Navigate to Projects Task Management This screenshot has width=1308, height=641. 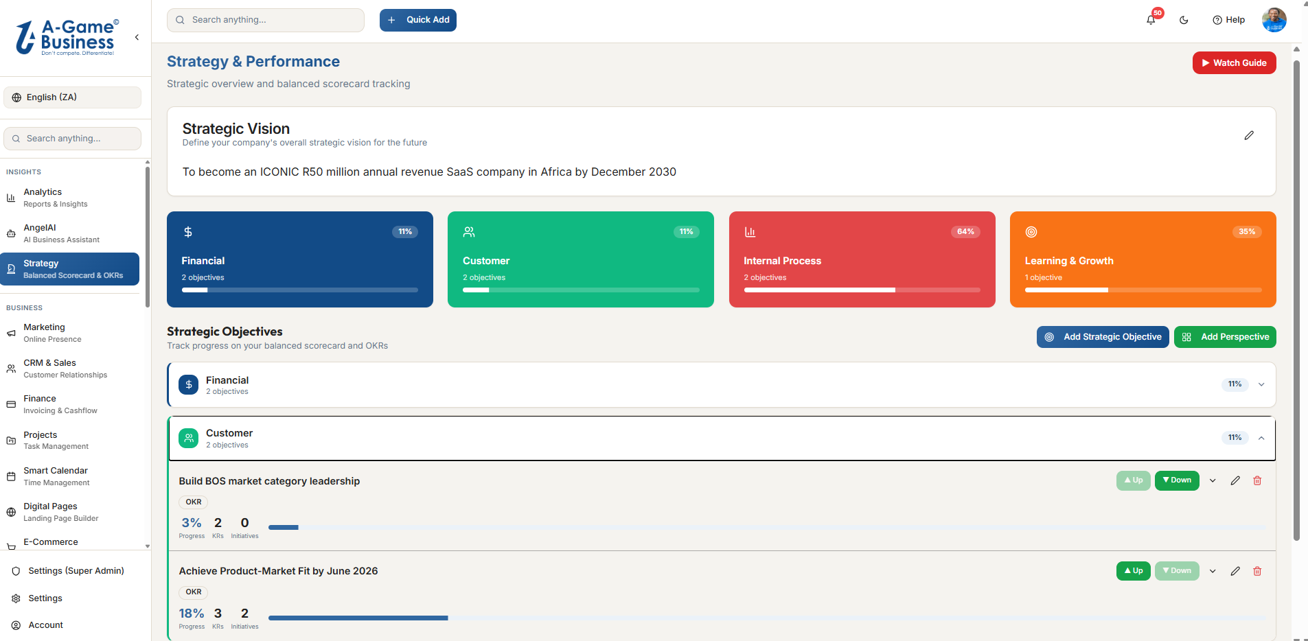pyautogui.click(x=70, y=441)
